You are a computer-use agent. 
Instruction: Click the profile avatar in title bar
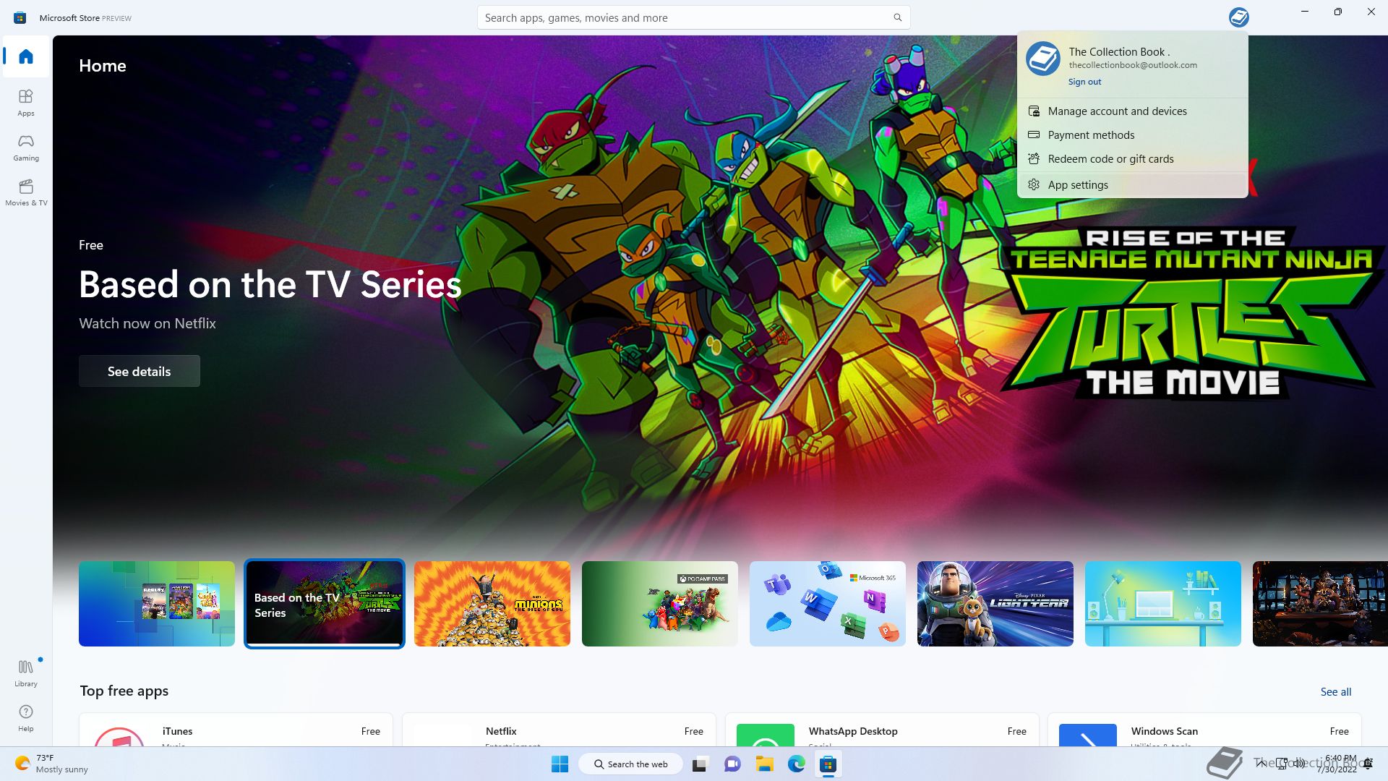coord(1238,17)
